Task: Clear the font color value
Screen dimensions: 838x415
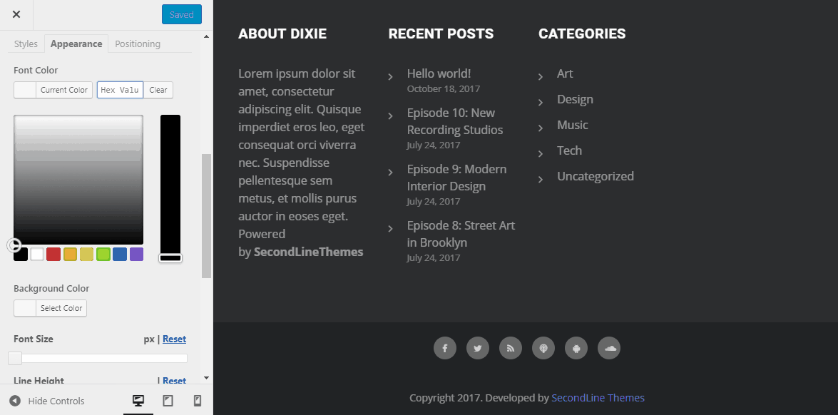Action: coord(158,90)
